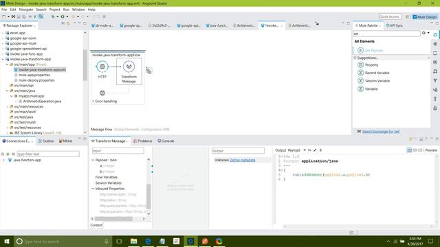The image size is (440, 247).
Task: Open the Output Payload dropdown arrow
Action: [x=304, y=150]
